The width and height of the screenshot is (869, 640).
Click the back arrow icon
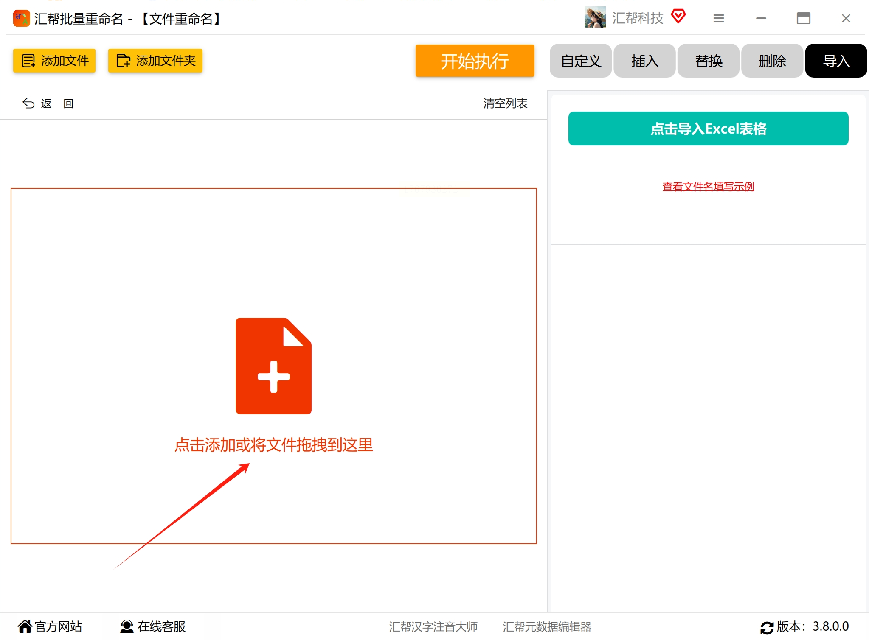pyautogui.click(x=28, y=103)
